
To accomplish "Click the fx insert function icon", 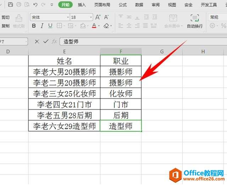I will coord(54,42).
